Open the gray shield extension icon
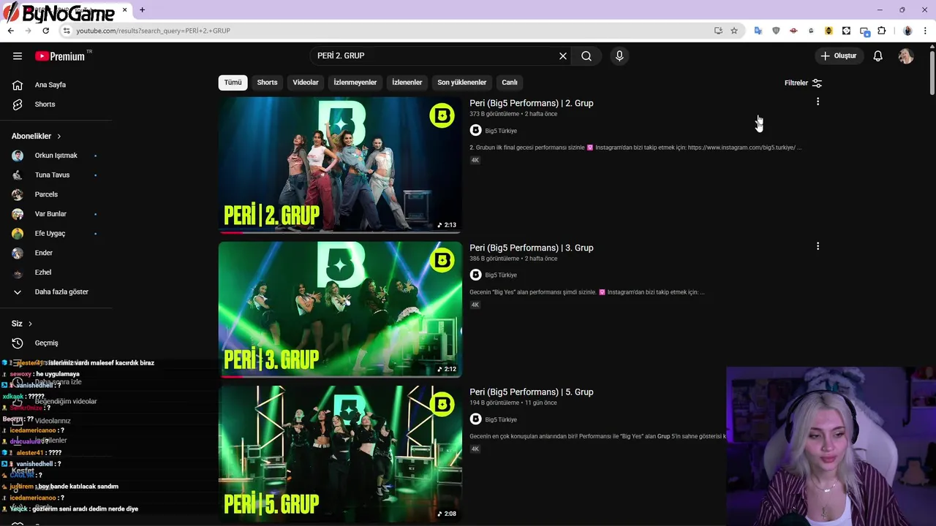Image resolution: width=936 pixels, height=526 pixels. click(x=776, y=31)
